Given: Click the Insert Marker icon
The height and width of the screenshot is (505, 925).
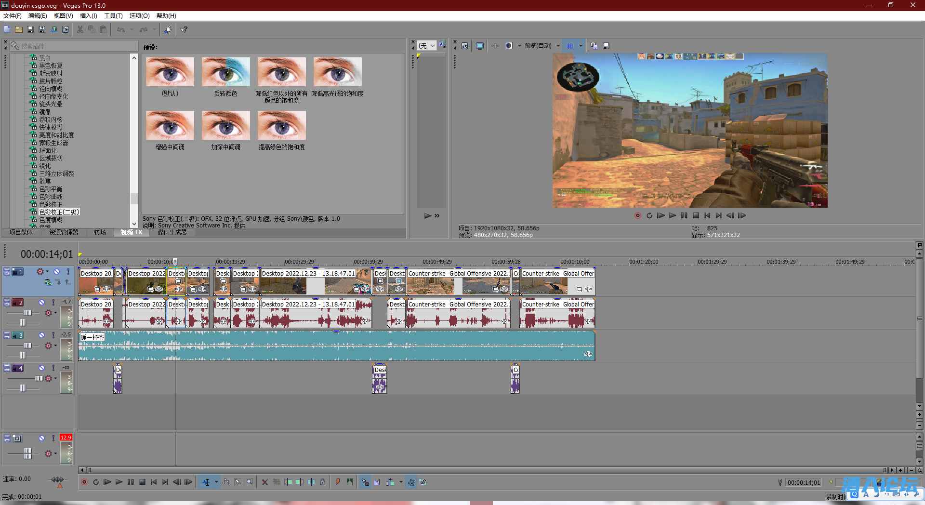Looking at the screenshot, I should (x=338, y=482).
